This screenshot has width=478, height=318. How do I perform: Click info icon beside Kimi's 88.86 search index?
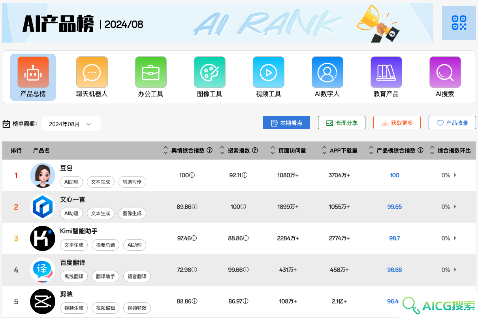246,238
